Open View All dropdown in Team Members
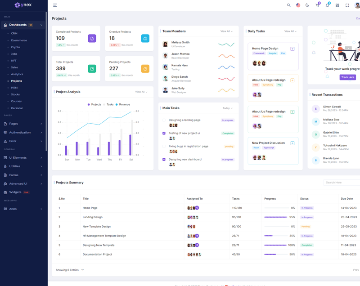Viewport: 360px width, 286px height. pos(226,31)
